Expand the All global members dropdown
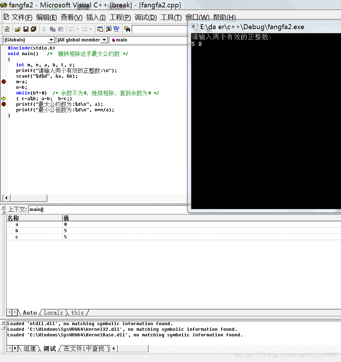The width and height of the screenshot is (341, 362). [x=104, y=40]
